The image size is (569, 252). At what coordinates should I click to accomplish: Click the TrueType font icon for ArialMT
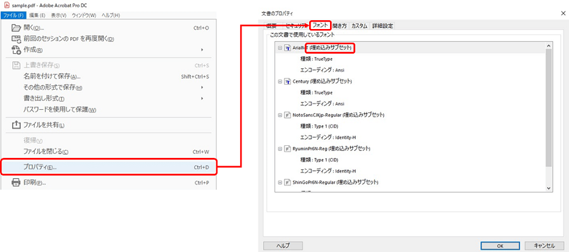[x=288, y=48]
